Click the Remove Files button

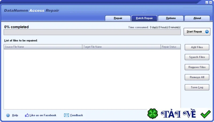(x=197, y=67)
